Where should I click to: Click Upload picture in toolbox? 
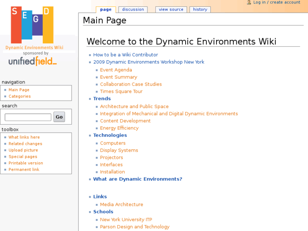[x=23, y=150]
